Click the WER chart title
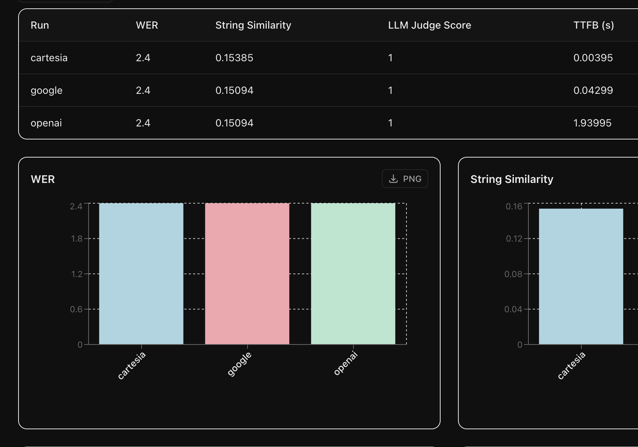This screenshot has width=638, height=447. 43,179
